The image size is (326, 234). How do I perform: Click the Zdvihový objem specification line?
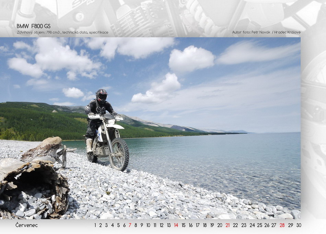point(62,32)
